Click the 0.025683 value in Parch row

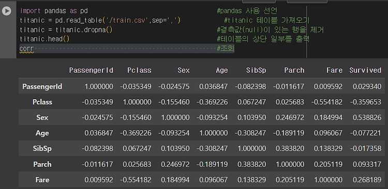click(x=137, y=164)
